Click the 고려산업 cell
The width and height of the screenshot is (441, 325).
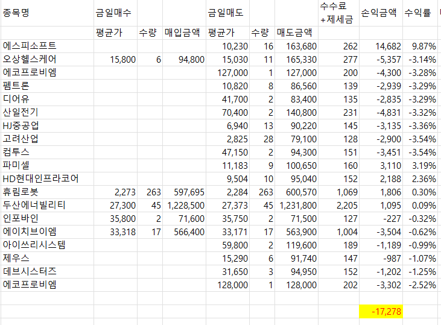pos(47,139)
